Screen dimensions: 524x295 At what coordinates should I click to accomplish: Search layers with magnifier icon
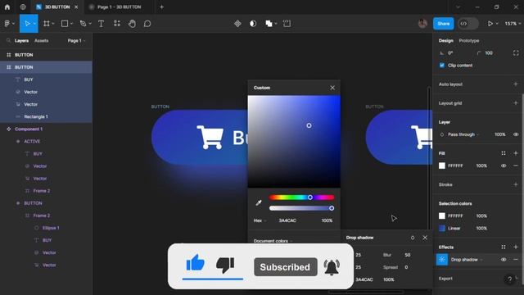coord(8,40)
